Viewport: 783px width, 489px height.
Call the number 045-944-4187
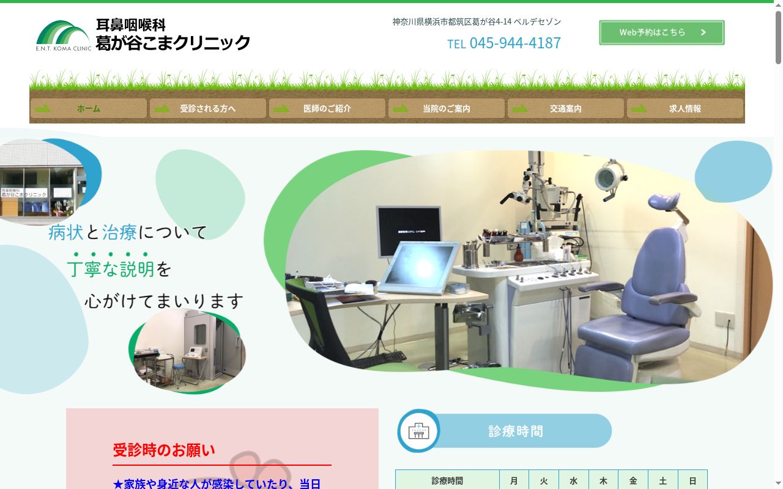(515, 43)
